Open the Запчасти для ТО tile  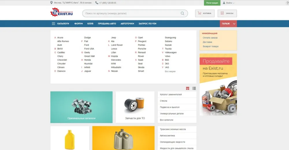point(135,107)
